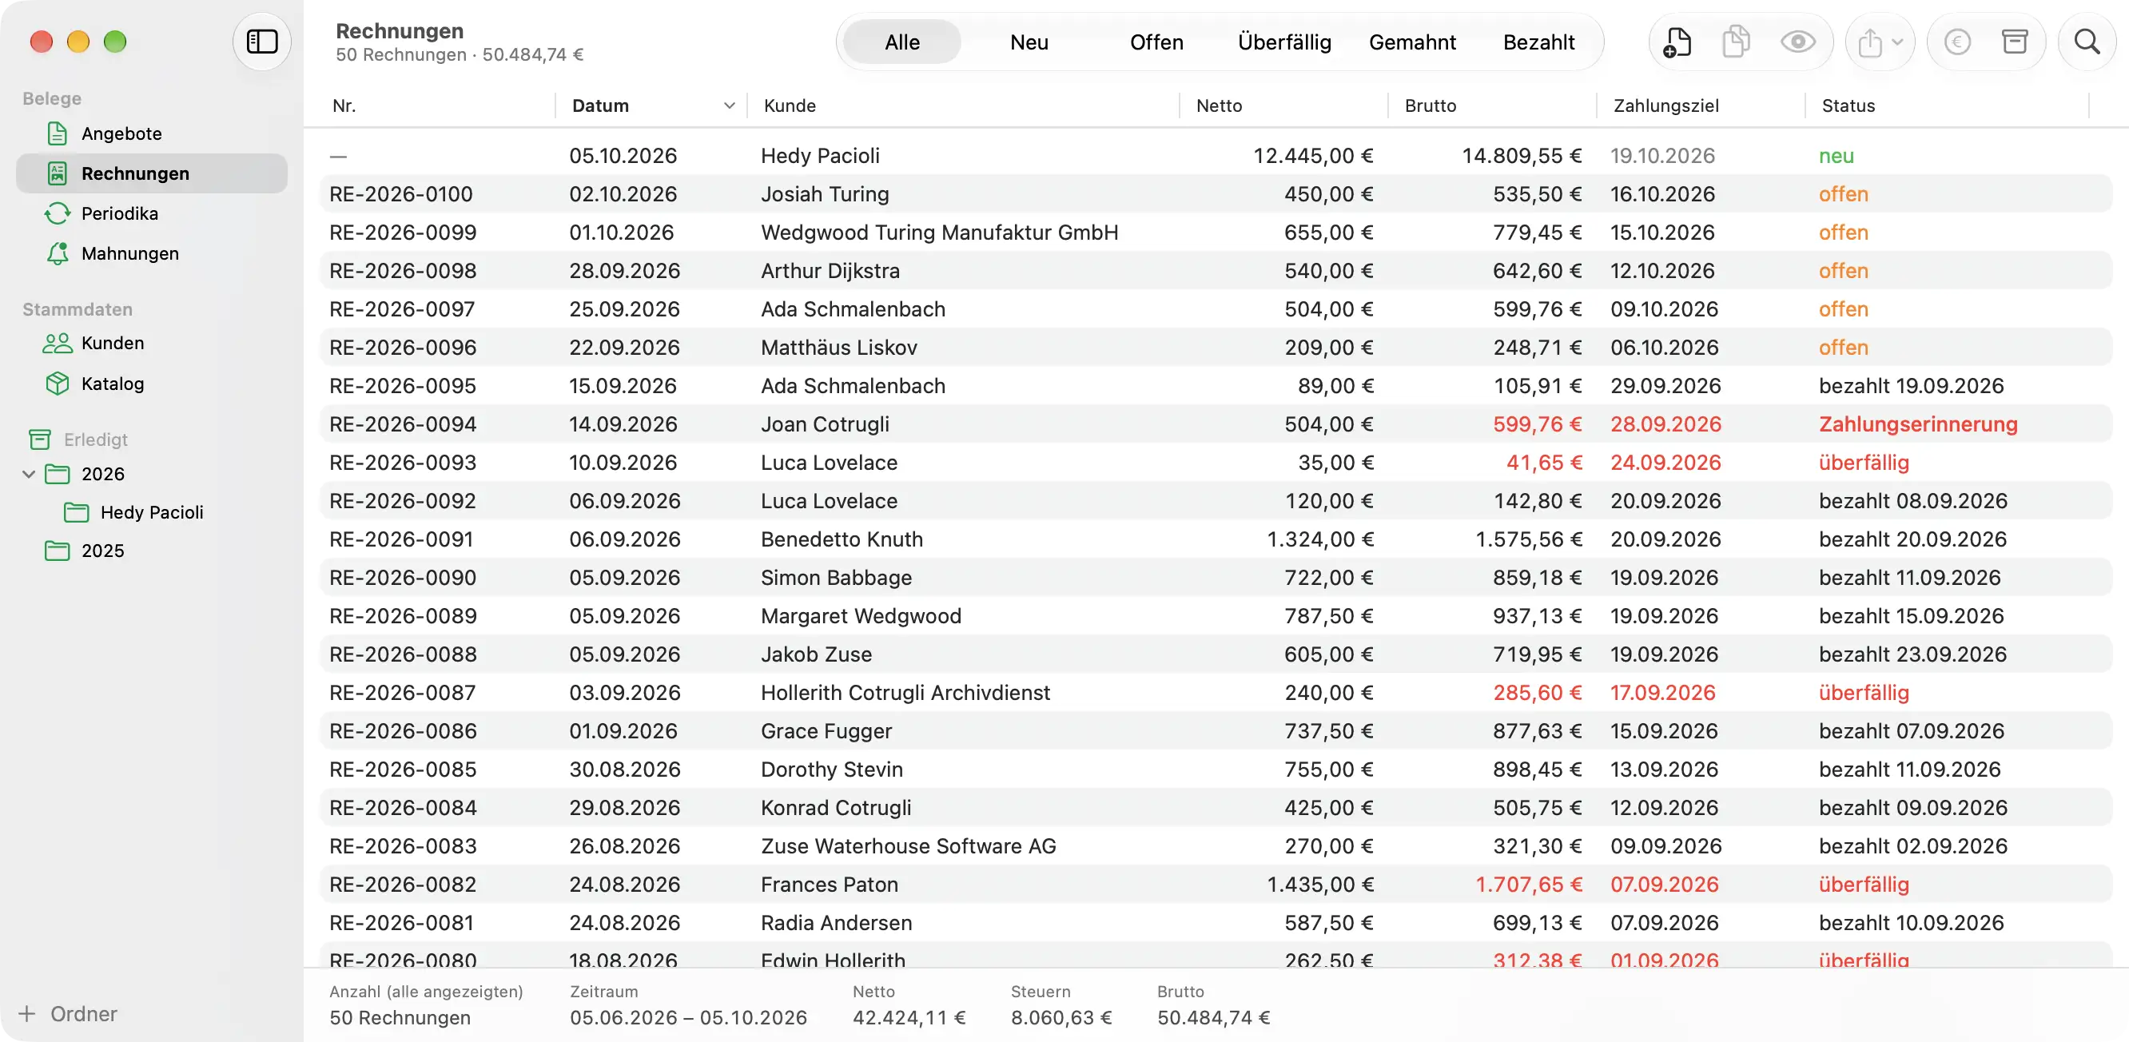This screenshot has width=2129, height=1042.
Task: Select Wedgwood Turing Manufaktur GmbH invoice
Action: (x=1216, y=233)
